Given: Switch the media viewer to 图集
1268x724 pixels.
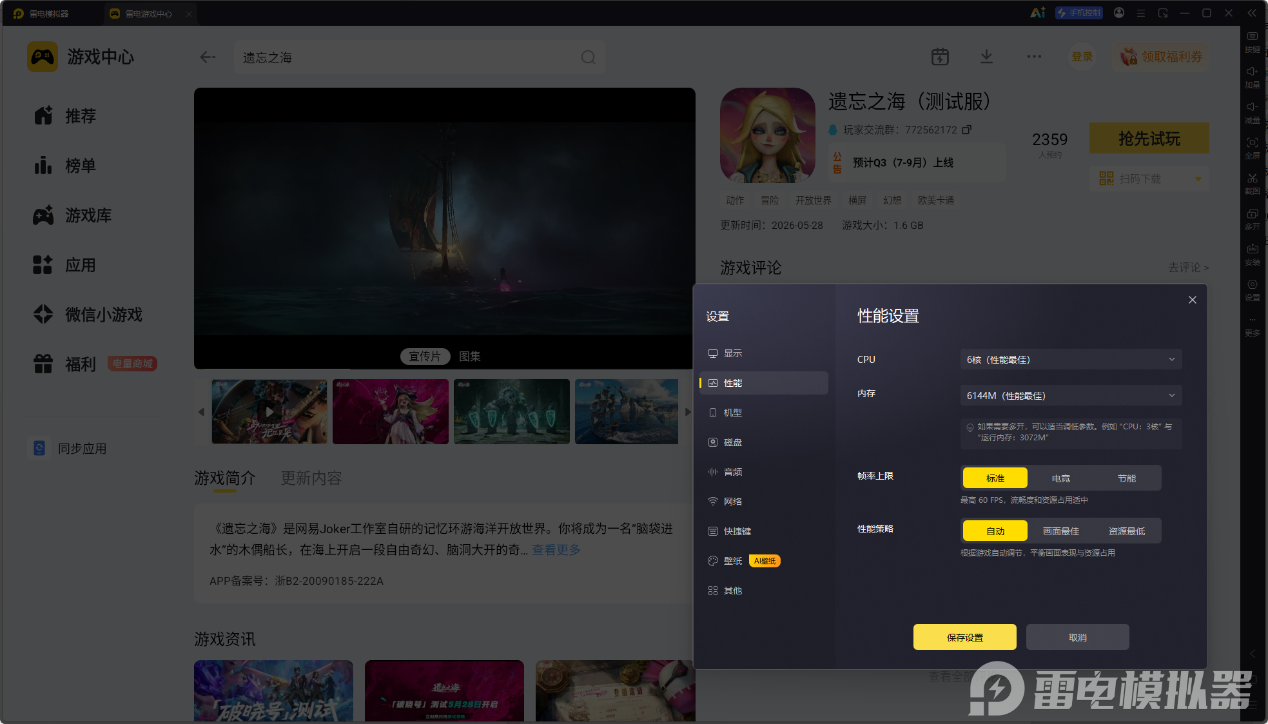Looking at the screenshot, I should pos(470,356).
